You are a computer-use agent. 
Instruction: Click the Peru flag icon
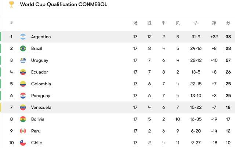pyautogui.click(x=23, y=131)
